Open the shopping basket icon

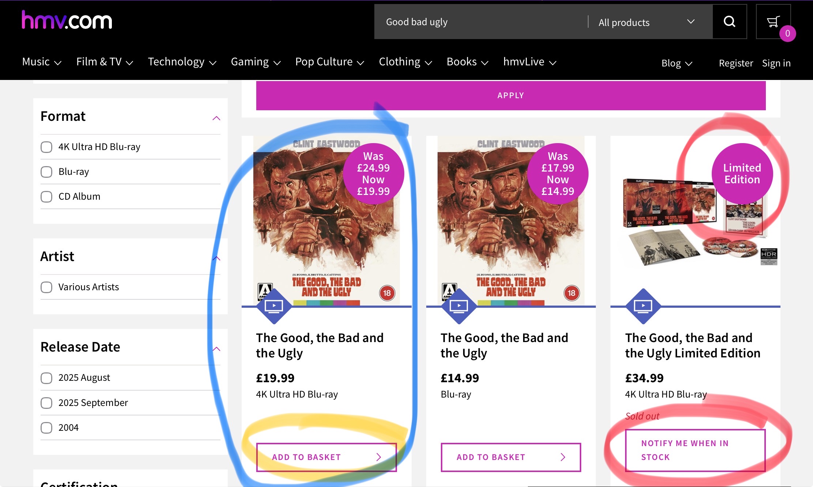pyautogui.click(x=773, y=22)
